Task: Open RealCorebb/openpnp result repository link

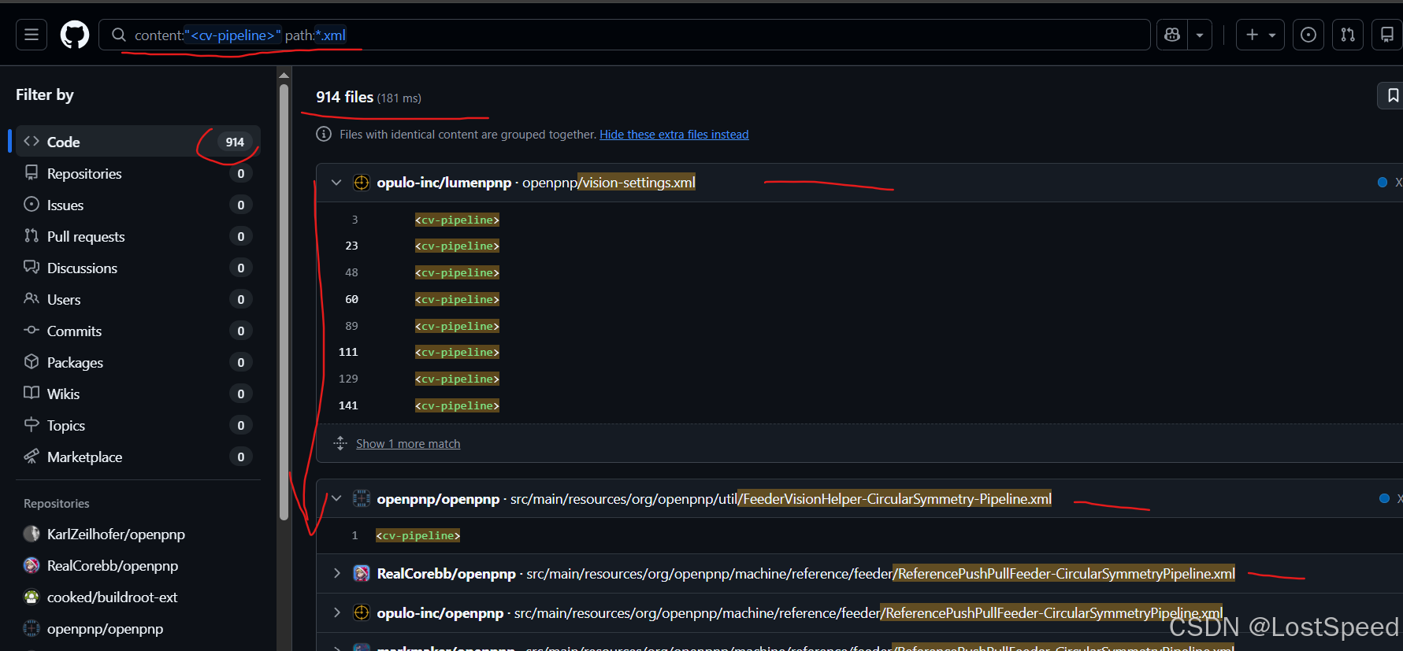Action: point(446,574)
